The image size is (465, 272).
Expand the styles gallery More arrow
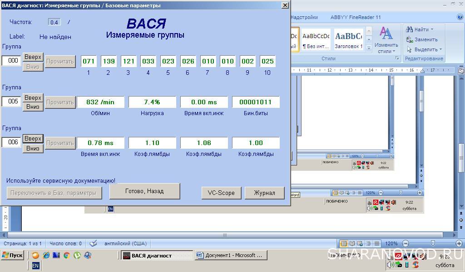tap(369, 48)
